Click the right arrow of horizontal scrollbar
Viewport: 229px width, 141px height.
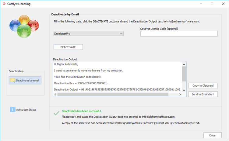180,95
